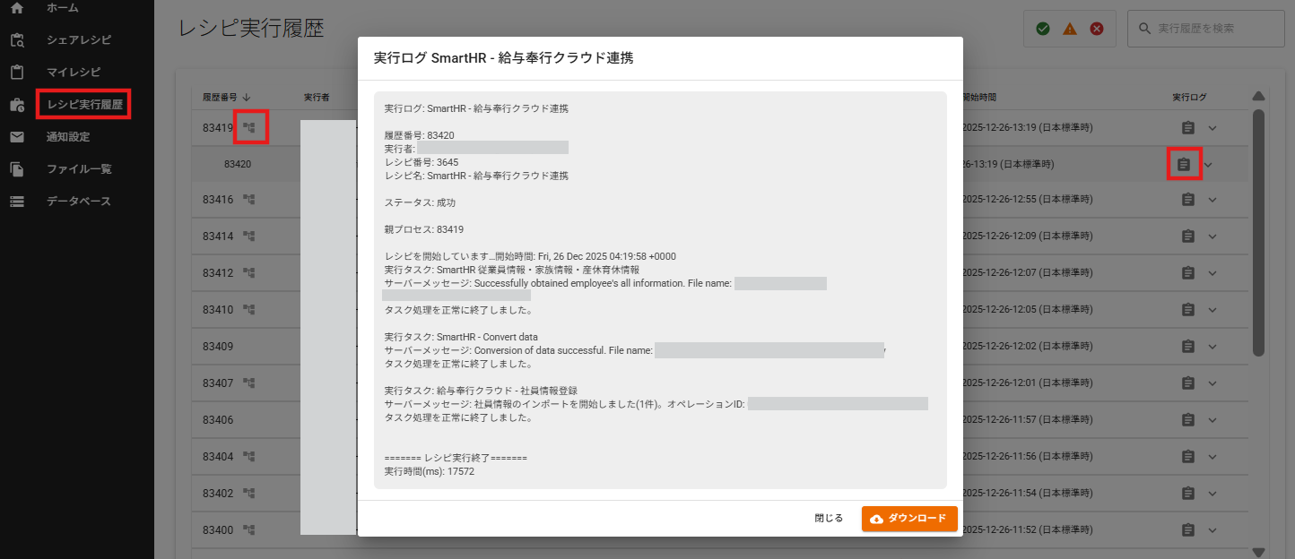Image resolution: width=1295 pixels, height=559 pixels.
Task: Expand the chevron for the 12:02 row
Action: point(1212,346)
